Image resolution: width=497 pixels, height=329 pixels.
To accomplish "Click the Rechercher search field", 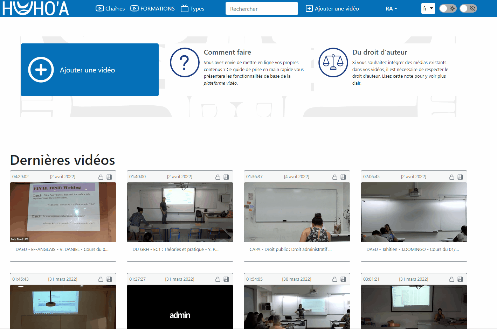I will (262, 9).
